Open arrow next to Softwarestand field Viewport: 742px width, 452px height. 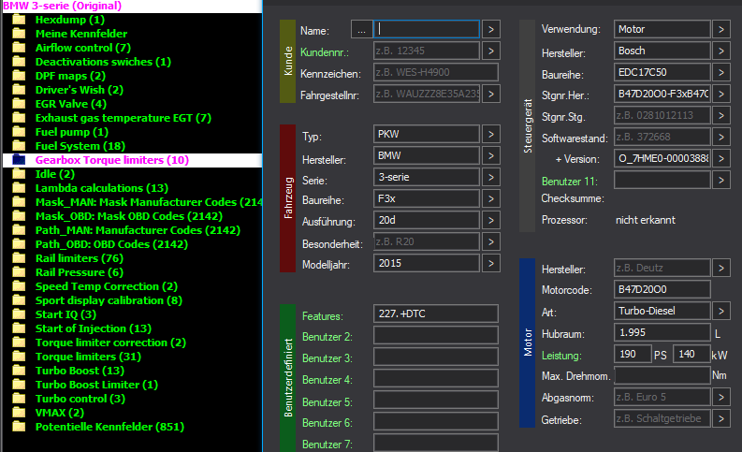point(721,138)
